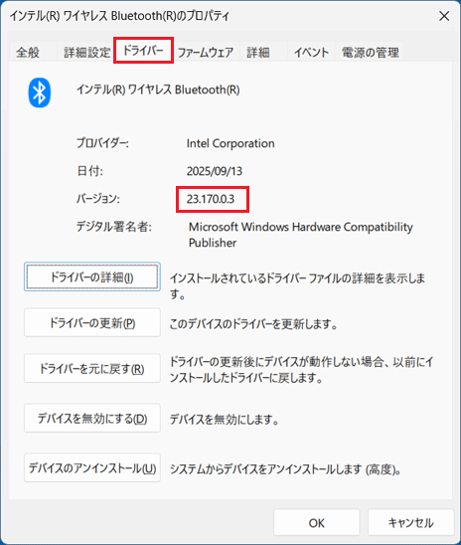
Task: Click the バージョン: label
Action: (98, 199)
